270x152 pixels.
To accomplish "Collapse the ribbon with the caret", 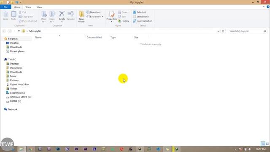I will [264, 7].
